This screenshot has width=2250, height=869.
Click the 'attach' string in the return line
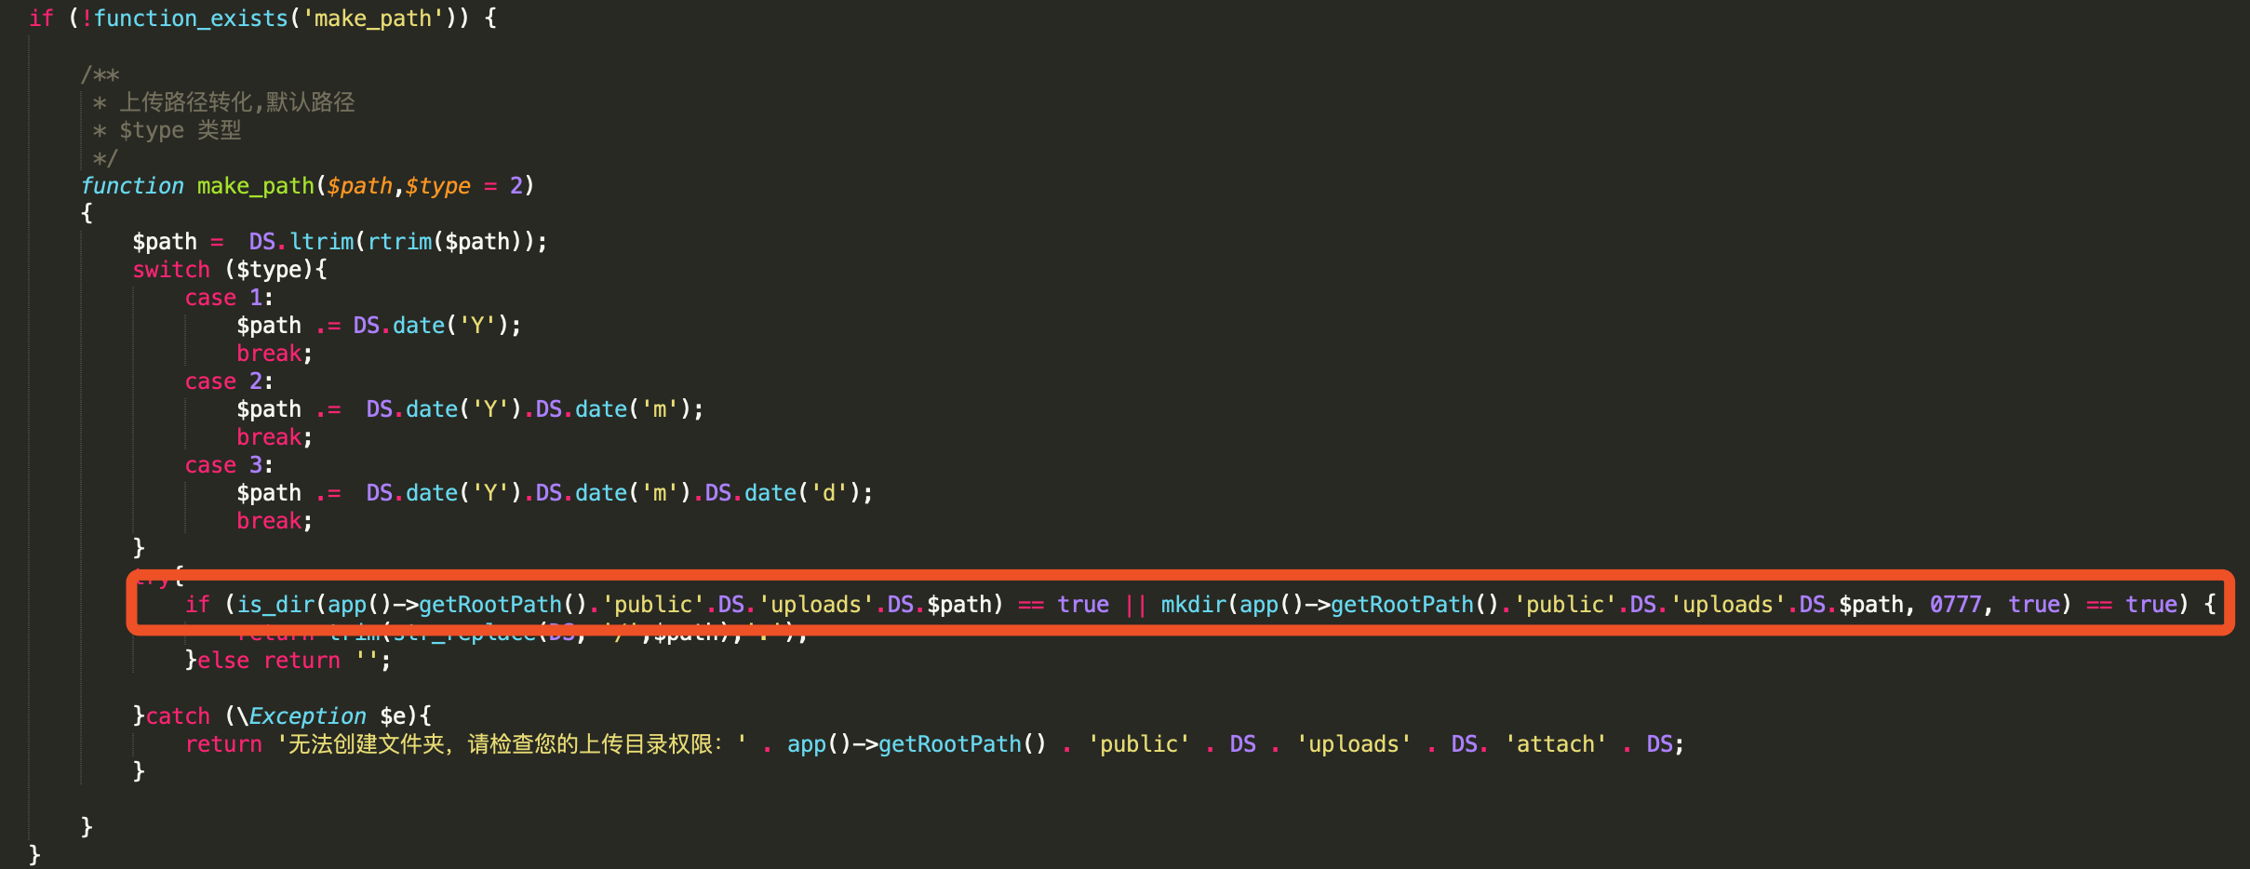tap(1556, 744)
